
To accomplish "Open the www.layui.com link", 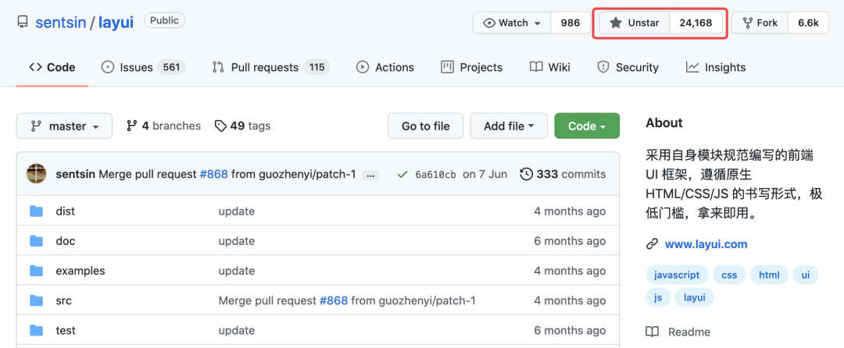I will click(x=706, y=244).
